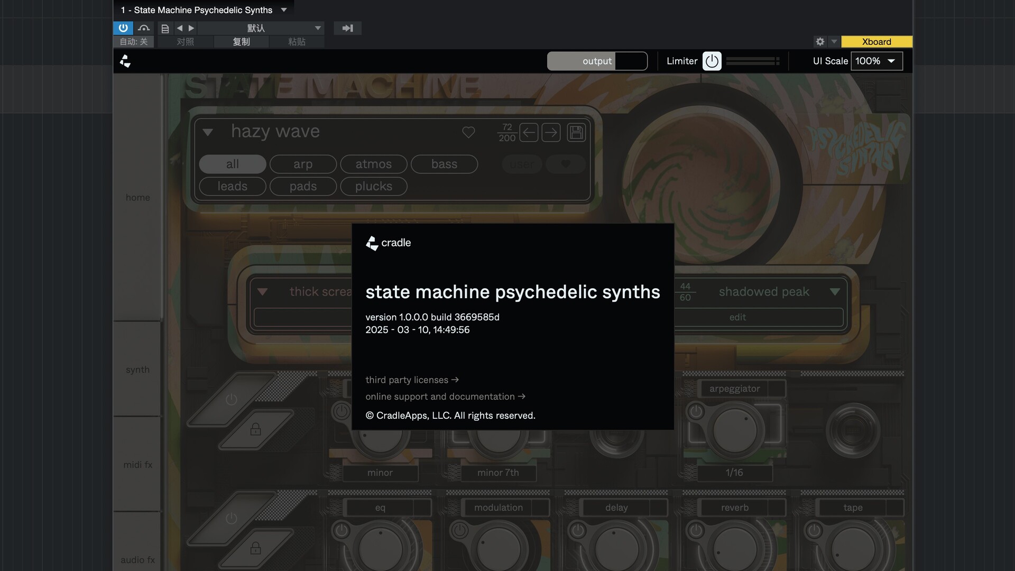Open the 自动: 关 automation menu
1015x571 pixels.
[133, 42]
